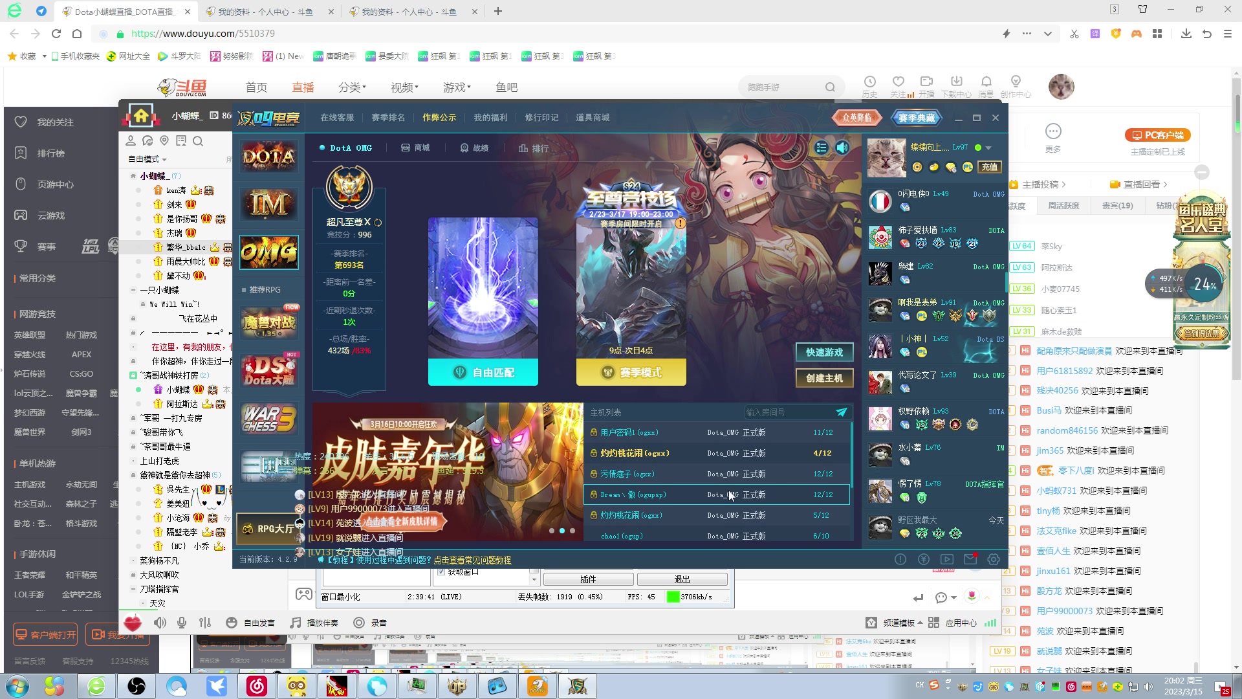Open 游戏 dropdown in Douyu navigation

457,87
